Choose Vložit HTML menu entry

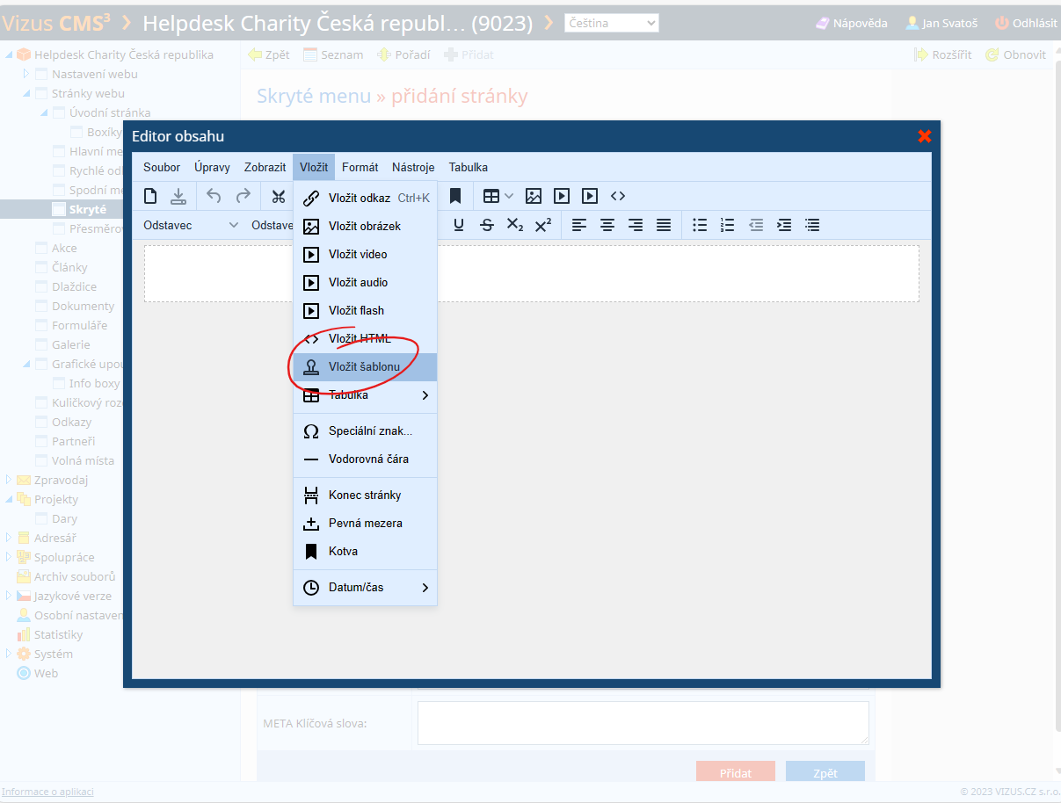tap(365, 339)
